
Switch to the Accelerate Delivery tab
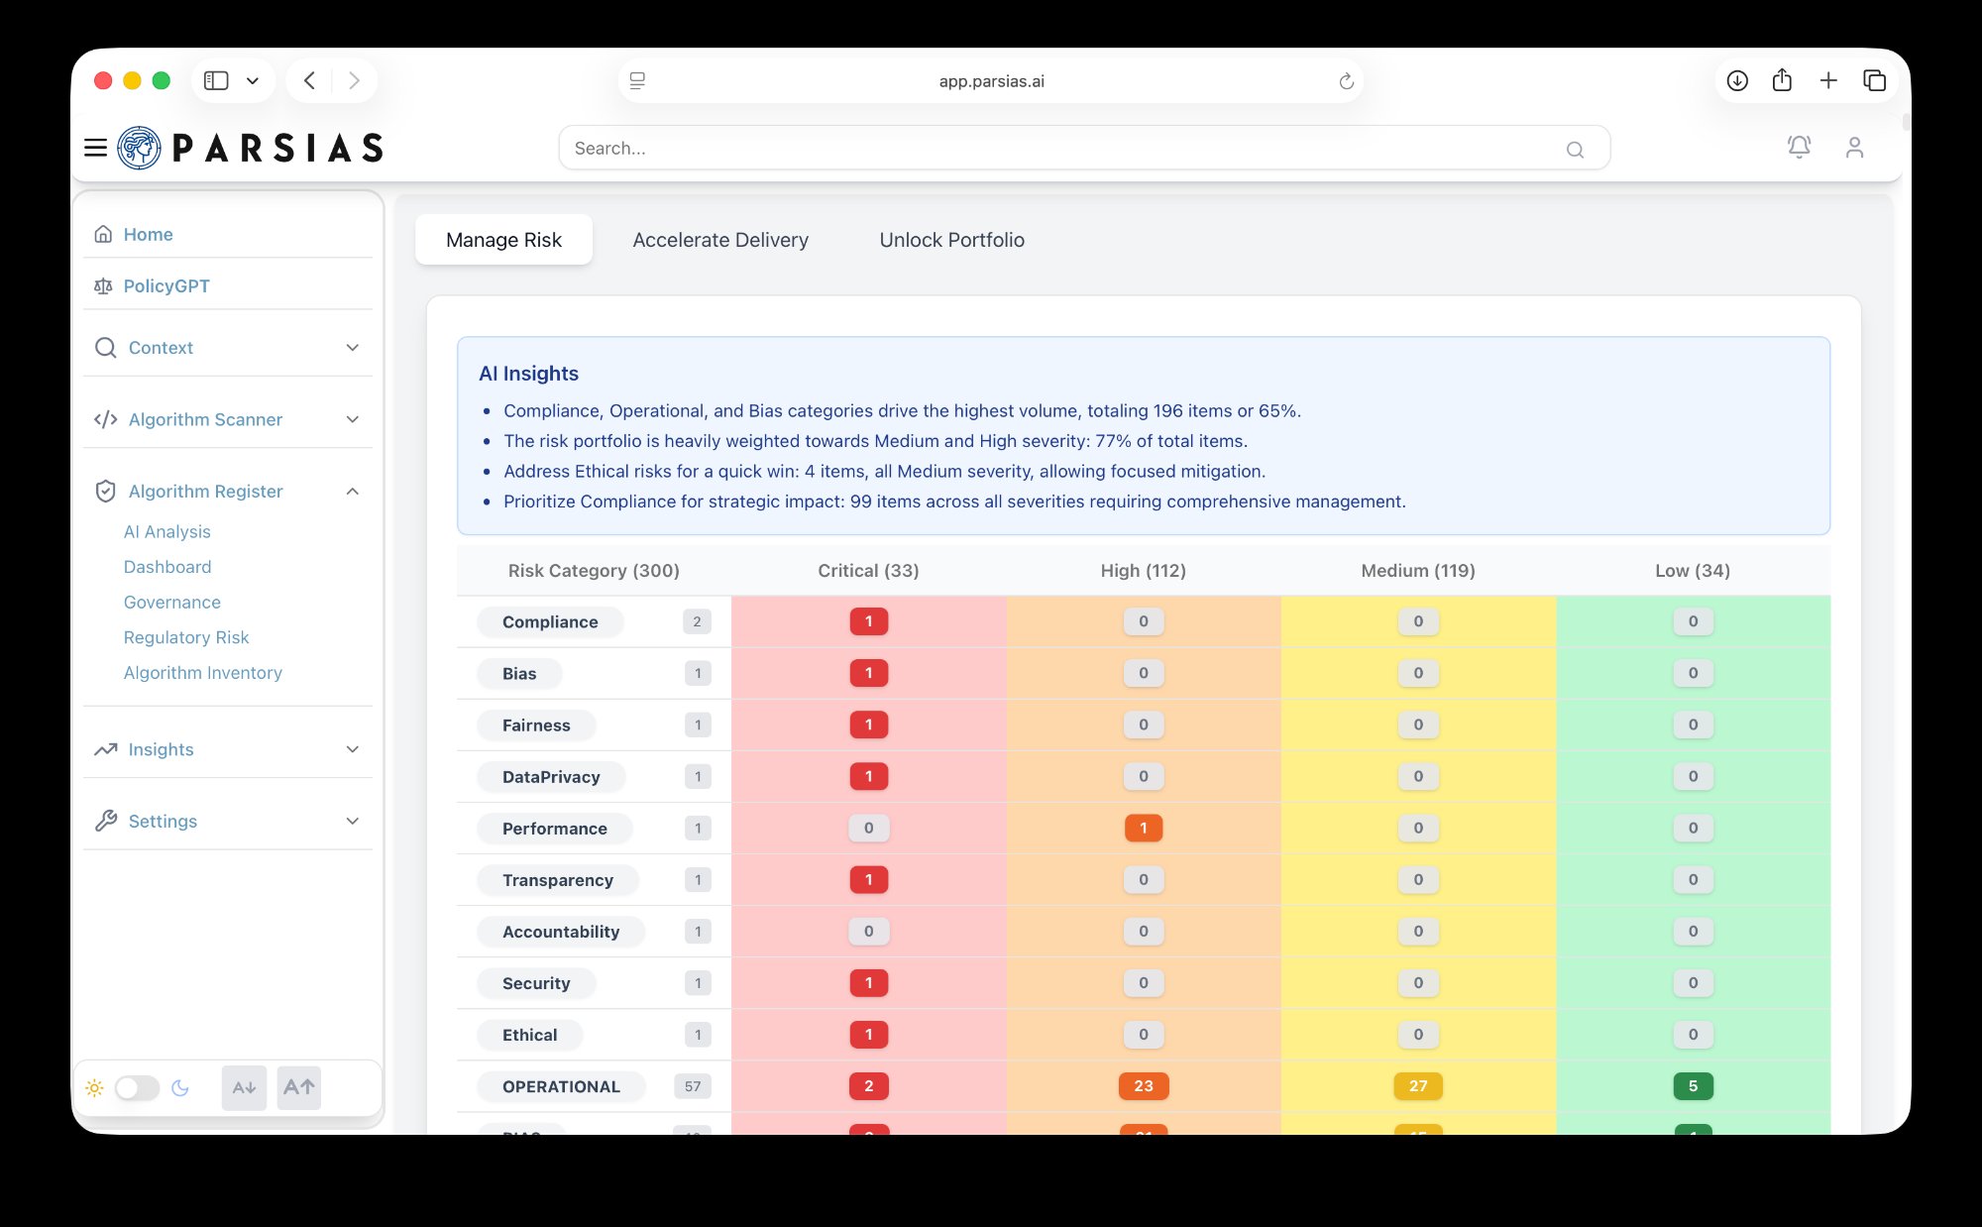[x=720, y=239]
